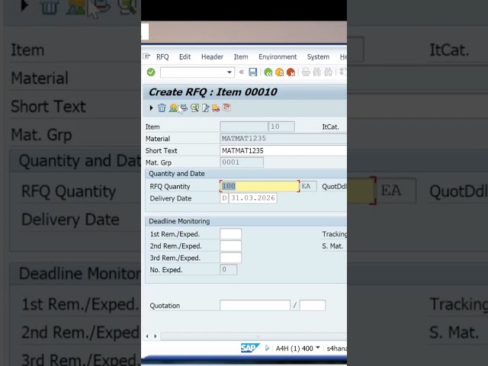Image resolution: width=488 pixels, height=366 pixels.
Task: Click the ItCat. label
Action: pyautogui.click(x=330, y=127)
